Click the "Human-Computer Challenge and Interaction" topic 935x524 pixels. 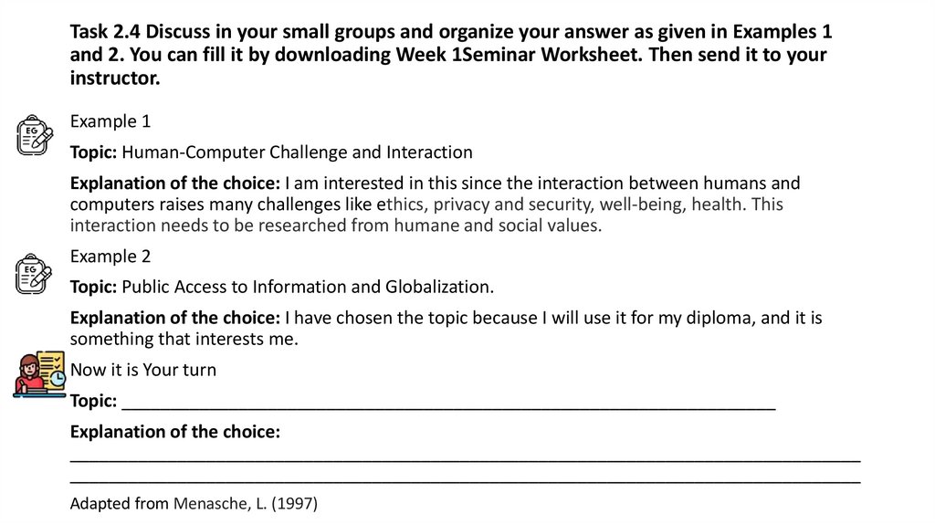click(x=297, y=152)
